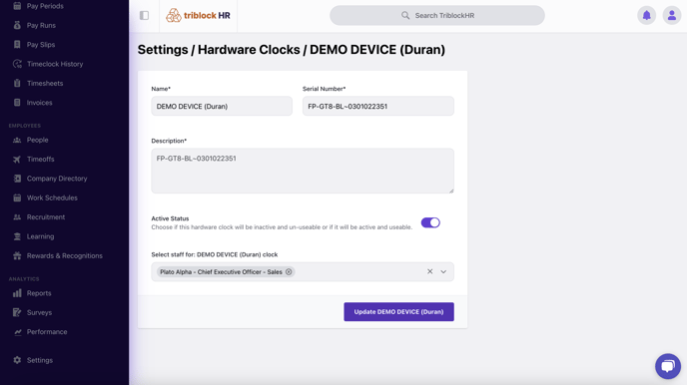This screenshot has width=687, height=385.
Task: Click the Description text area
Action: pyautogui.click(x=303, y=171)
